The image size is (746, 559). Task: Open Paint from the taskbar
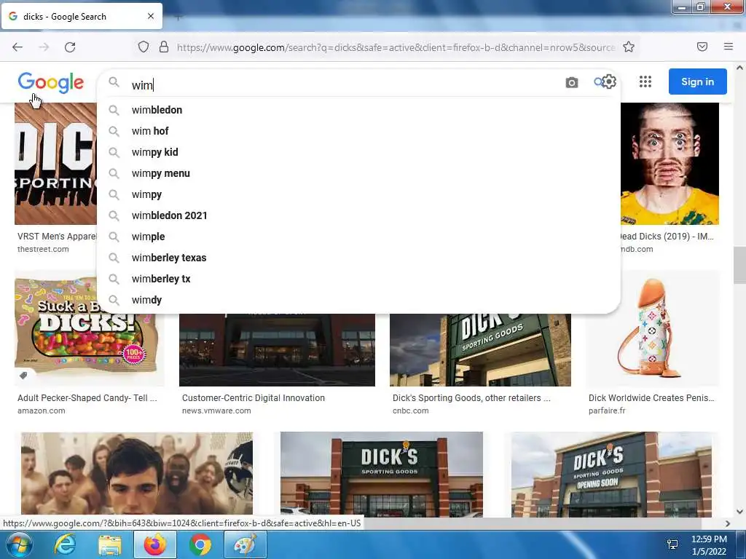tap(246, 544)
